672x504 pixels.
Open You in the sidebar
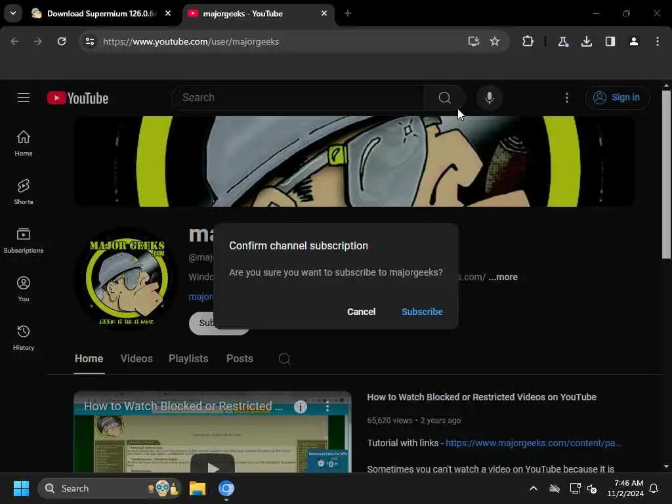pyautogui.click(x=24, y=289)
